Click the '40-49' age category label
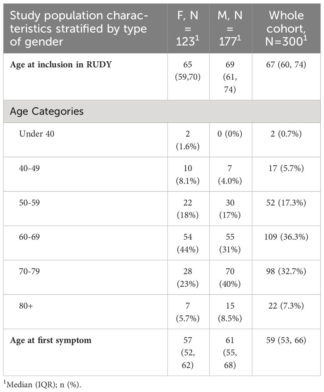The width and height of the screenshot is (324, 392). tap(29, 168)
